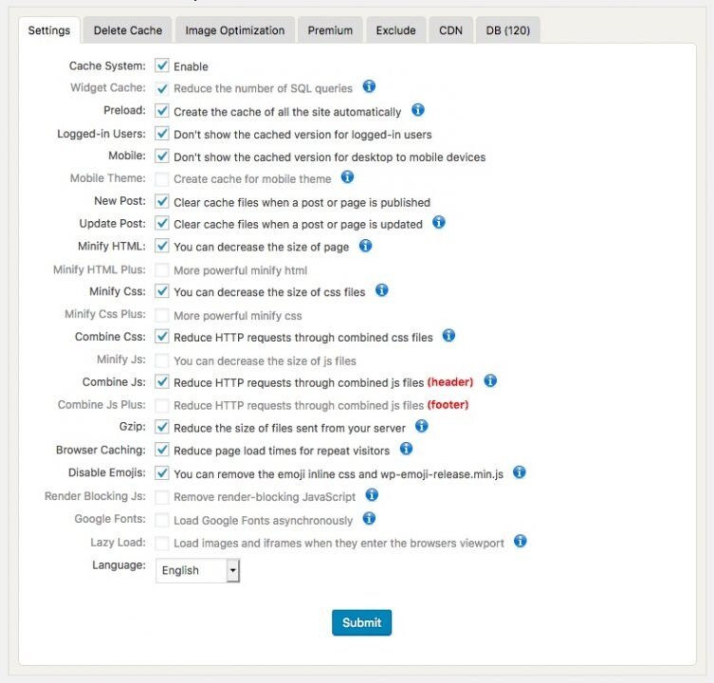Open info icon for Minify HTML setting
Image resolution: width=714 pixels, height=683 pixels.
pos(366,246)
